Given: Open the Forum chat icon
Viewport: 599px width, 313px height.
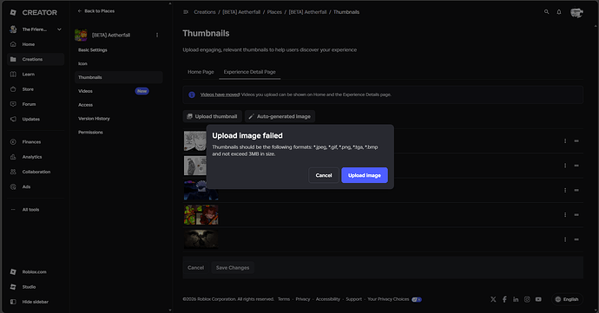Looking at the screenshot, I should [x=13, y=104].
